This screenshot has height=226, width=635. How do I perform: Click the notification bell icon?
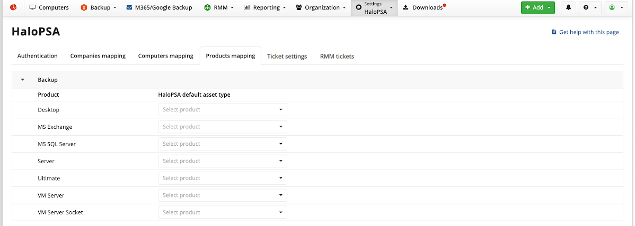569,8
